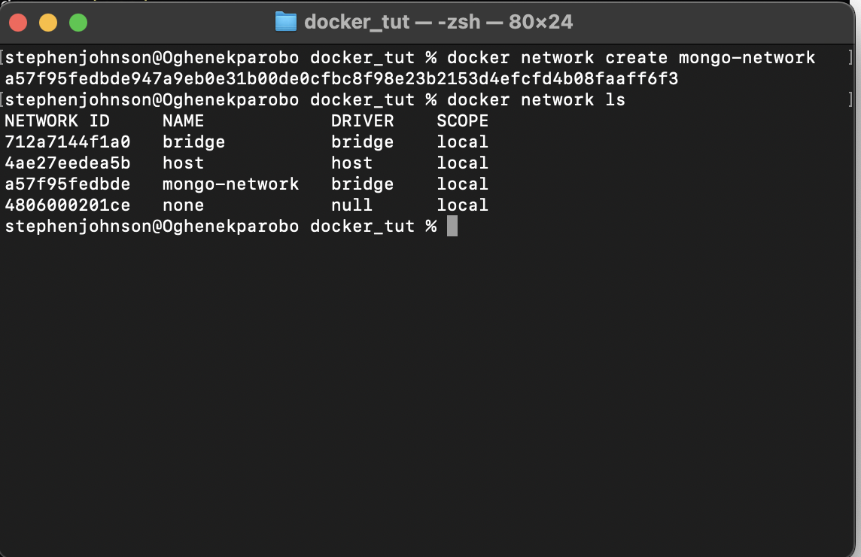Click the SCOPE column header

pos(462,121)
